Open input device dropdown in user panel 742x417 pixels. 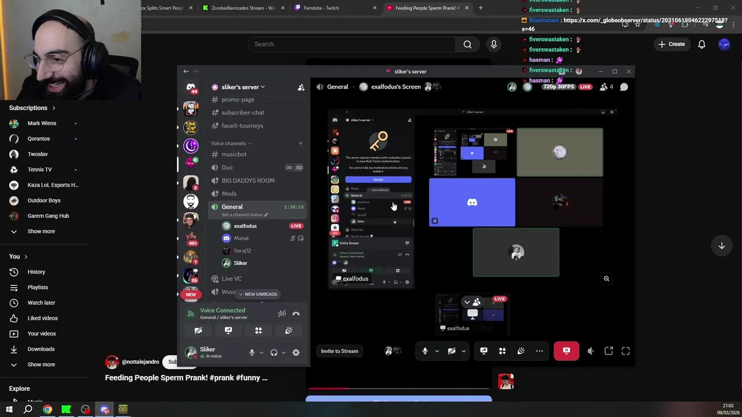pyautogui.click(x=261, y=352)
